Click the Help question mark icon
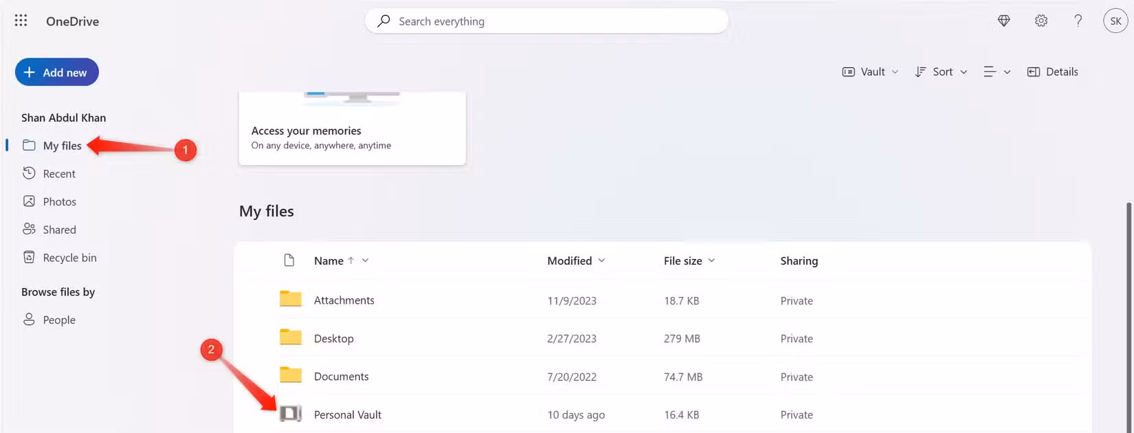The image size is (1134, 433). [x=1078, y=21]
